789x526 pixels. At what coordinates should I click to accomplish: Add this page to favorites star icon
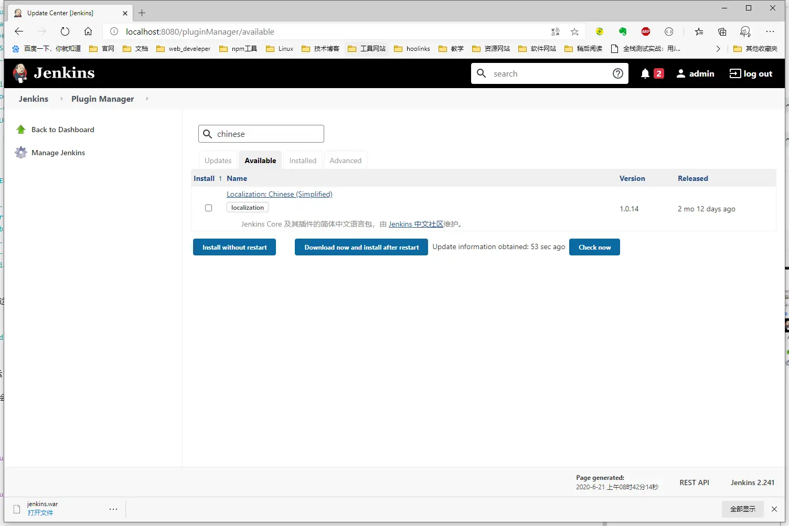pyautogui.click(x=575, y=31)
